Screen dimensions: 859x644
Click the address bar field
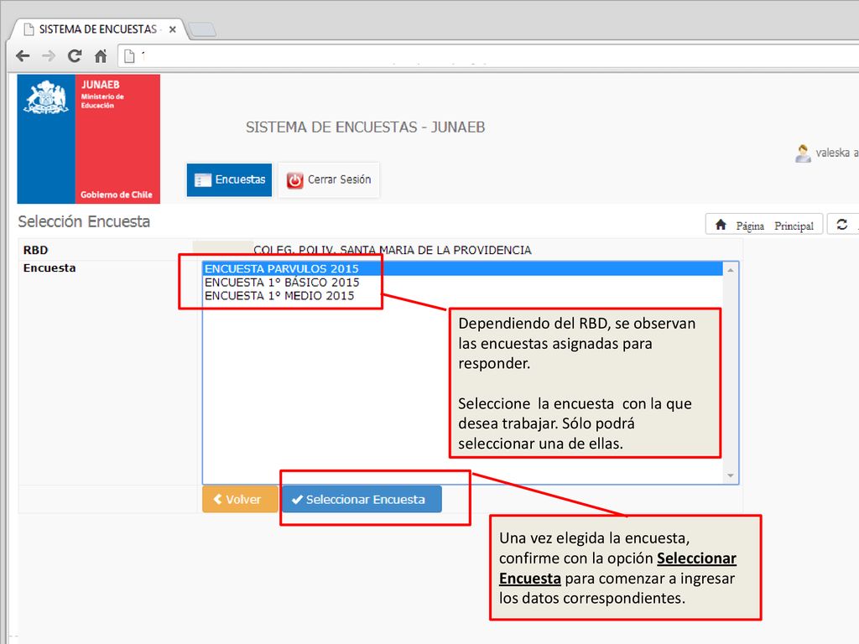pos(487,56)
